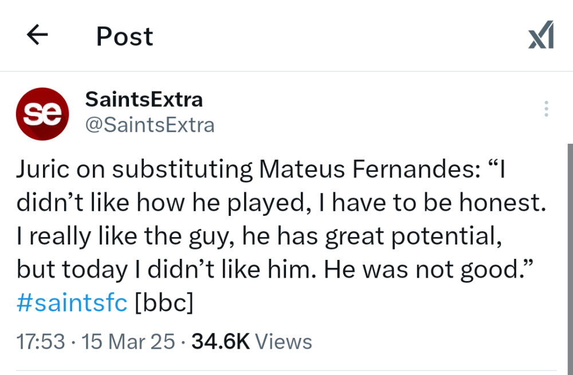This screenshot has height=375, width=573.
Task: Click the Views label
Action: coord(283,342)
